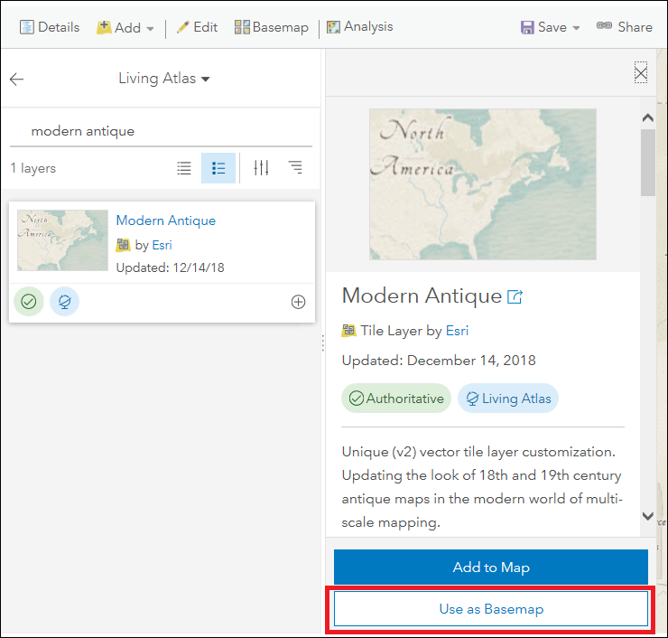This screenshot has width=668, height=638.
Task: Click the blue Living Atlas globe badge icon
Action: pyautogui.click(x=64, y=302)
